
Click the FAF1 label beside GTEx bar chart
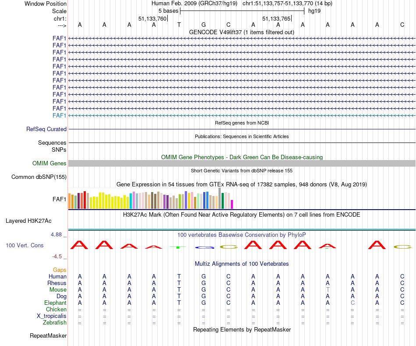tap(59, 199)
